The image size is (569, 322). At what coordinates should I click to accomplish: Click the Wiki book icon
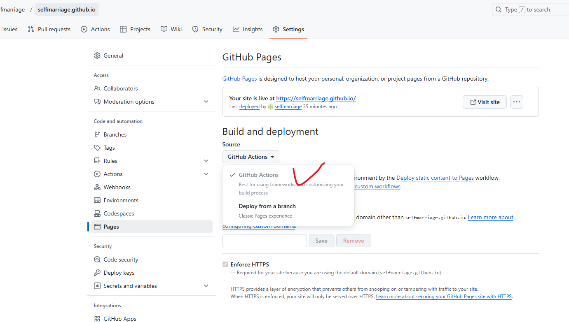pos(164,29)
